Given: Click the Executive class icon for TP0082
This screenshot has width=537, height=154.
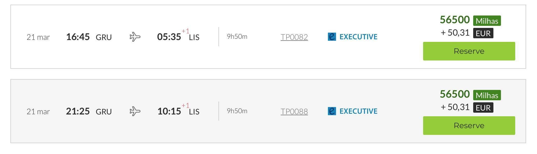Looking at the screenshot, I should (332, 37).
